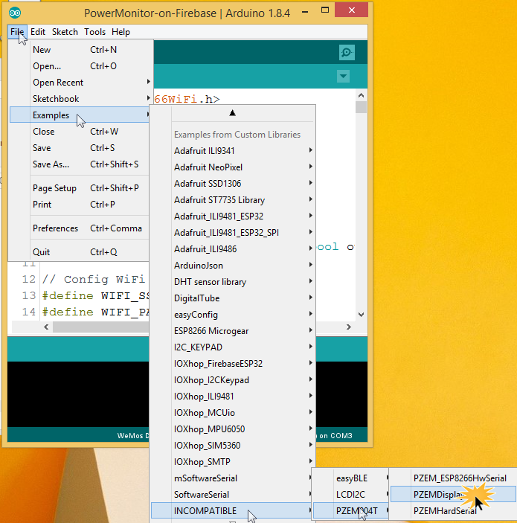
Task: Open easyBLE submenu
Action: click(x=351, y=478)
